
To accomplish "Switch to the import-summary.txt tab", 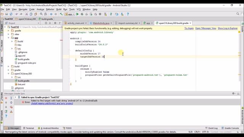I will [128, 23].
